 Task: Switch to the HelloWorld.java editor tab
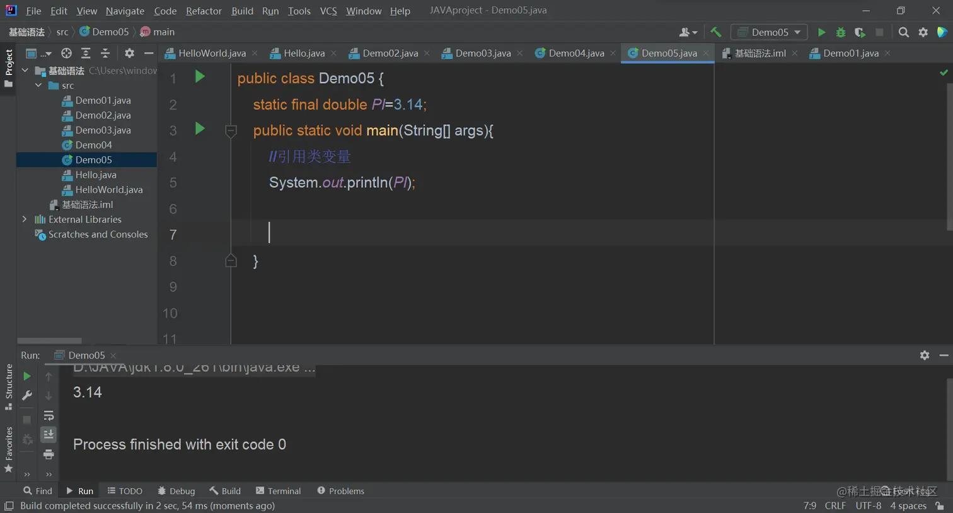click(x=211, y=54)
